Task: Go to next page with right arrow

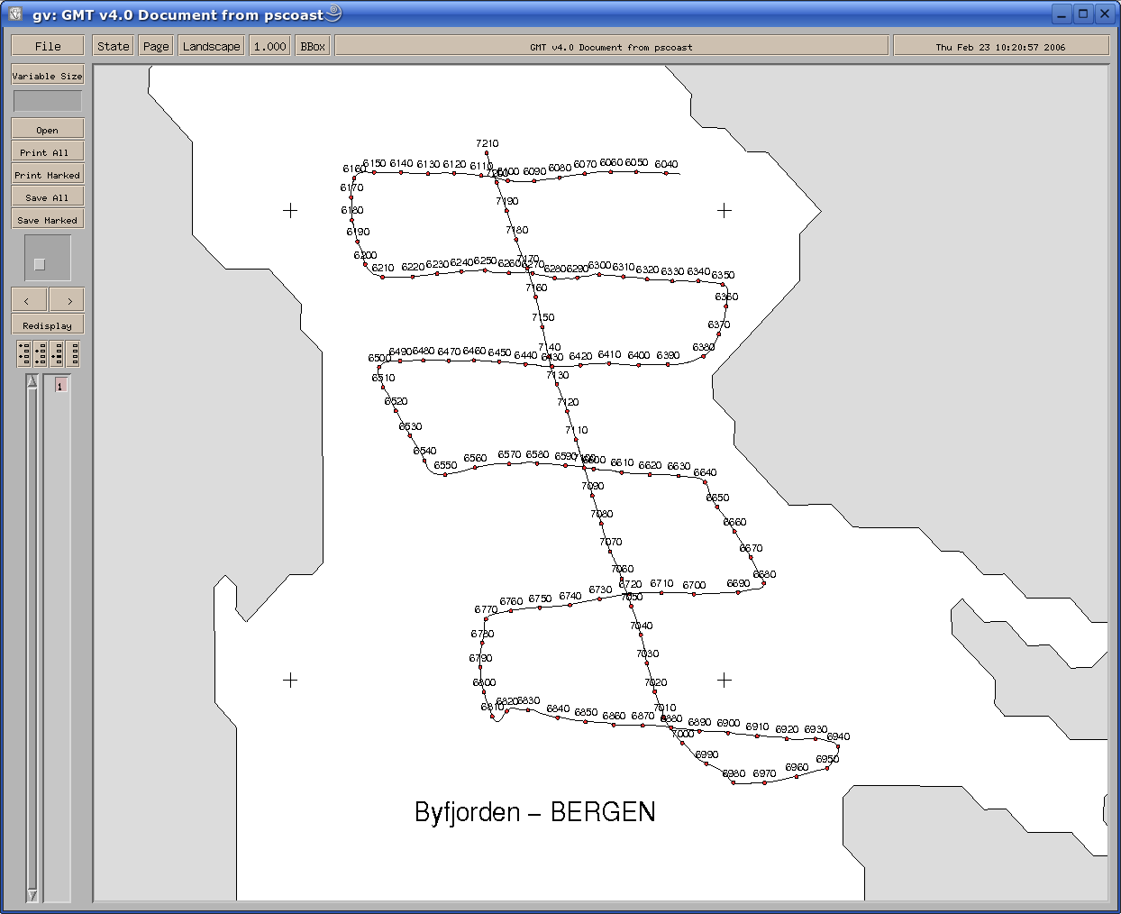Action: tap(68, 300)
